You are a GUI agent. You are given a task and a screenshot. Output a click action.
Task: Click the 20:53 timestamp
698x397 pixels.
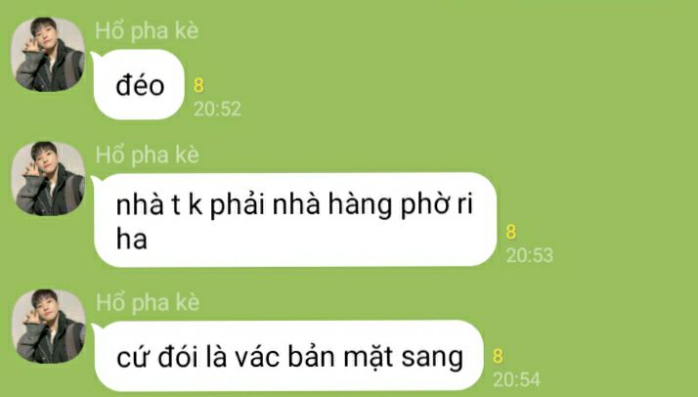pyautogui.click(x=530, y=255)
